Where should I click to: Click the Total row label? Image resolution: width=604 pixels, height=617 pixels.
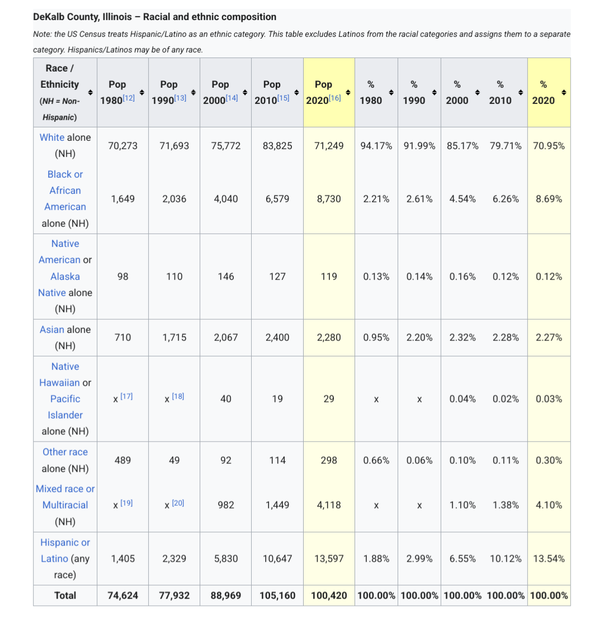click(x=65, y=595)
